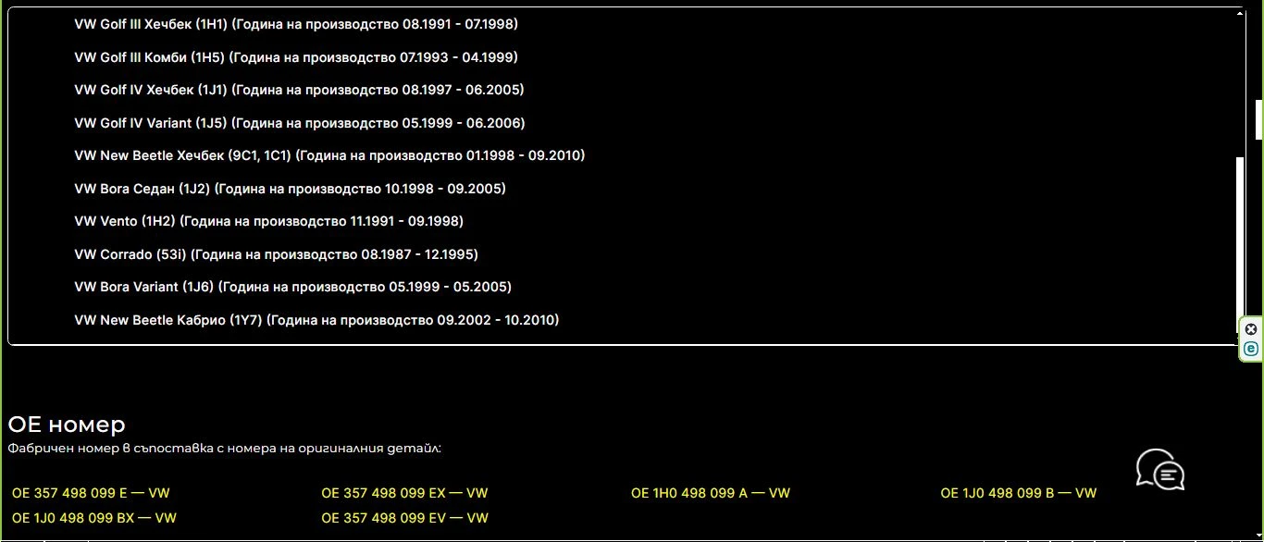
Task: Select VW Bora Variant (1J6) row
Action: (292, 287)
